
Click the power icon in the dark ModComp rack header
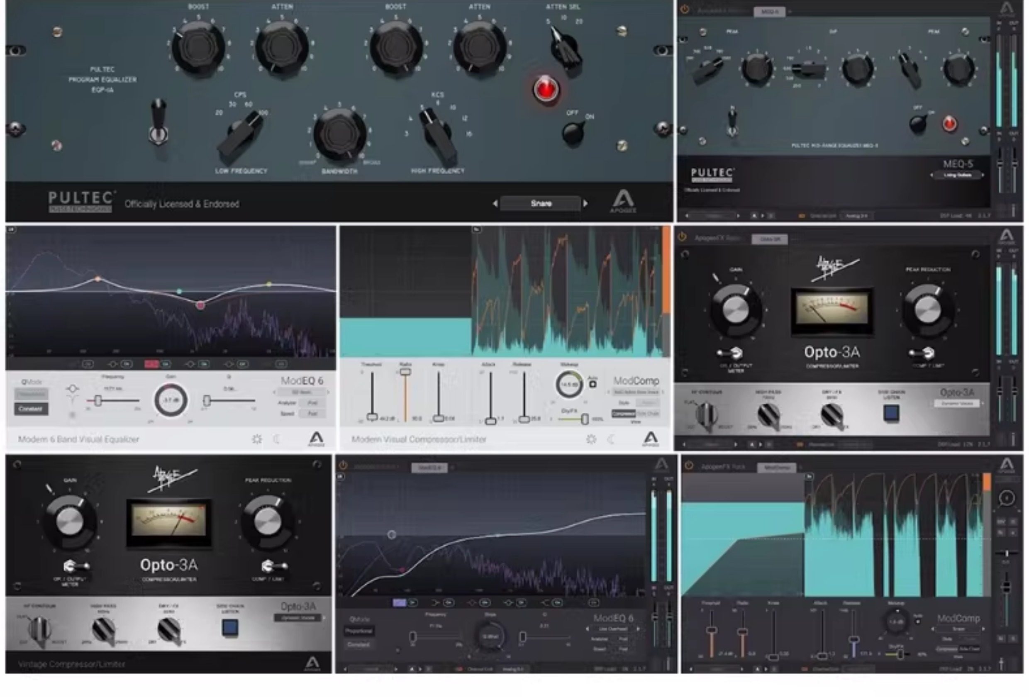[x=688, y=465]
